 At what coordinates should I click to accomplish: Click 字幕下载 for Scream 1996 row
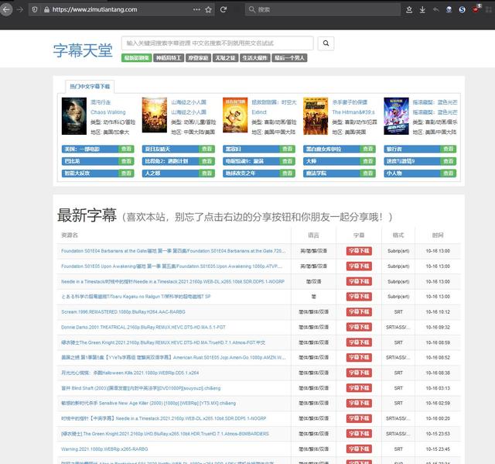coord(359,312)
